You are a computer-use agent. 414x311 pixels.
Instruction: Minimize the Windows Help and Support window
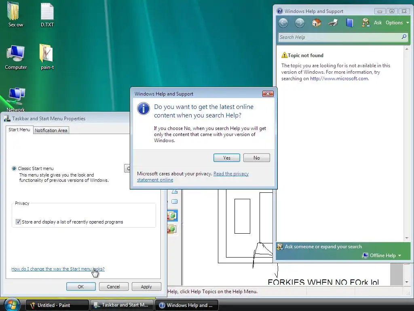pyautogui.click(x=380, y=11)
